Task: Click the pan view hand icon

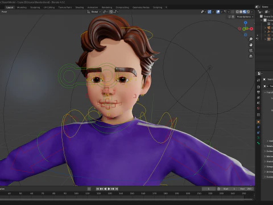Action: point(251,45)
